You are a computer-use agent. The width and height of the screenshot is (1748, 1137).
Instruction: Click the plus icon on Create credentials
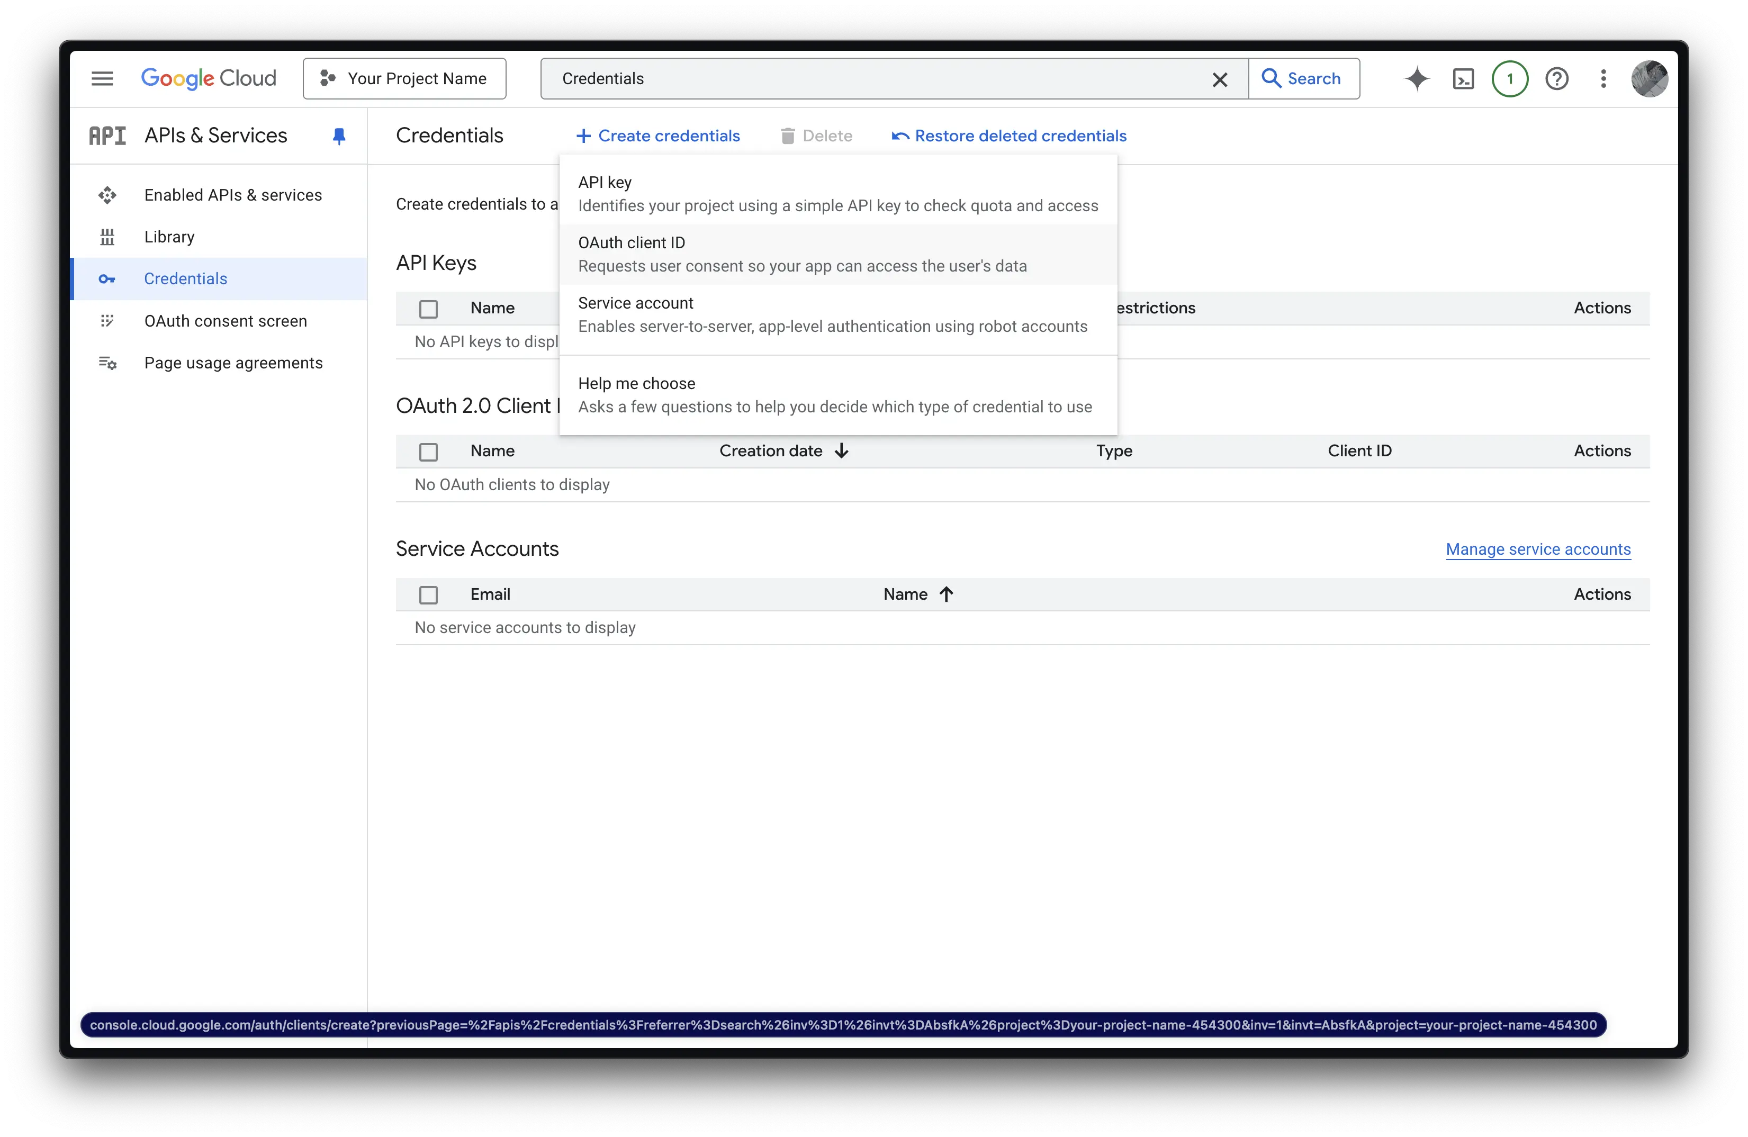583,136
